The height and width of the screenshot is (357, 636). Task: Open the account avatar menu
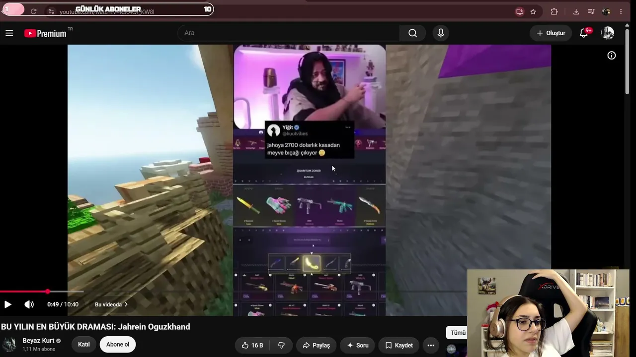tap(607, 33)
